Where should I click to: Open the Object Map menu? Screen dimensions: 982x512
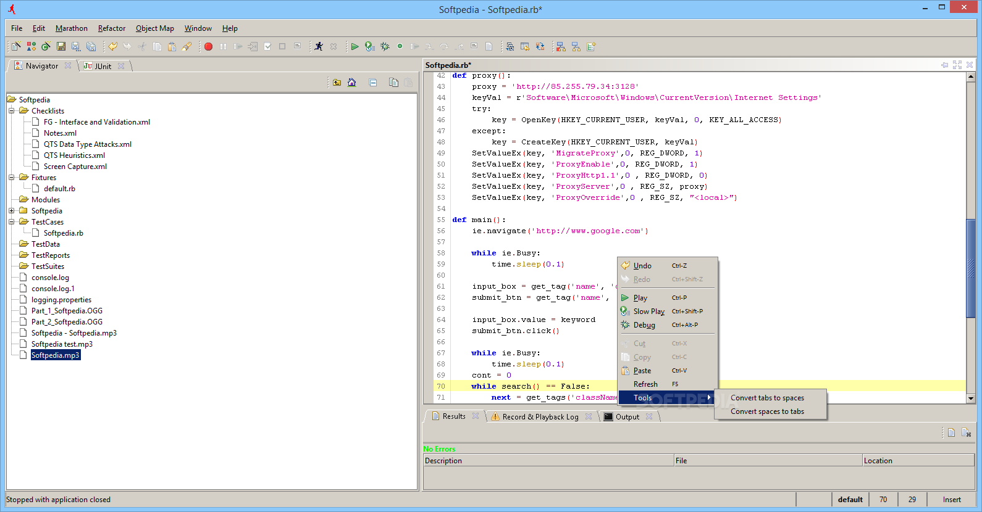pyautogui.click(x=155, y=28)
